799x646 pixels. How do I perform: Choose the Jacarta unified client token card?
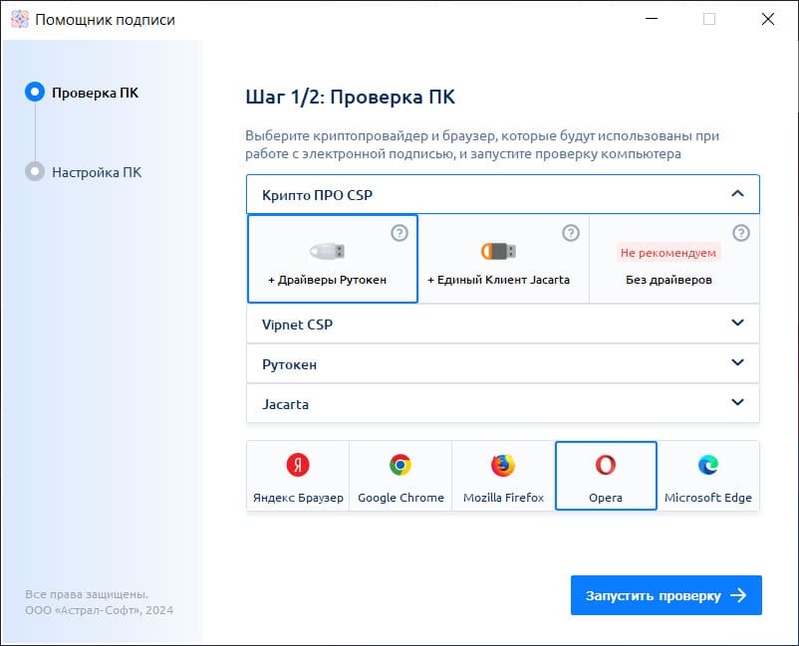point(503,259)
